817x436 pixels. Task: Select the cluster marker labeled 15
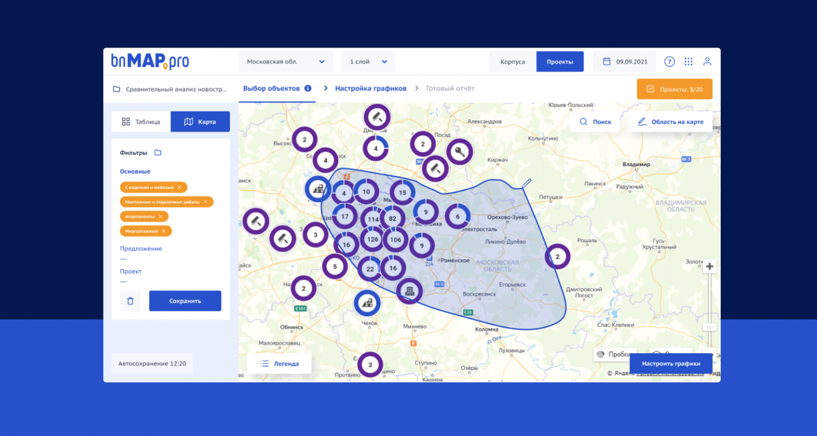[x=402, y=192]
